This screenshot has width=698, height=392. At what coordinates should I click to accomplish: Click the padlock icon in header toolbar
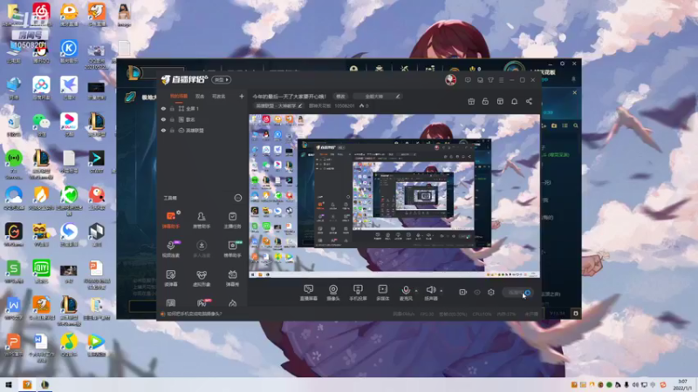[485, 102]
